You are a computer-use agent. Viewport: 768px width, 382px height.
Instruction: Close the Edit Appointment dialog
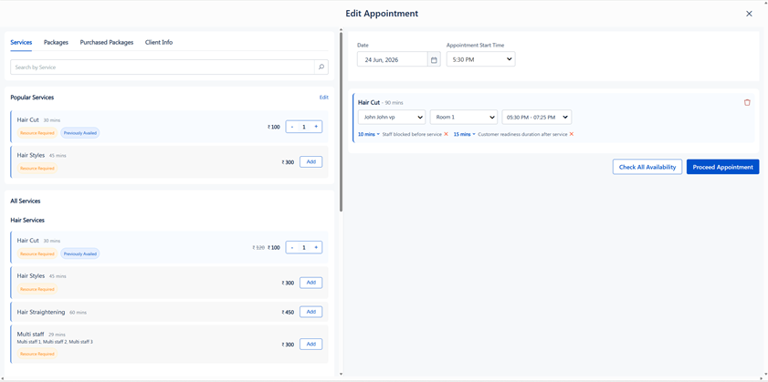coord(749,14)
